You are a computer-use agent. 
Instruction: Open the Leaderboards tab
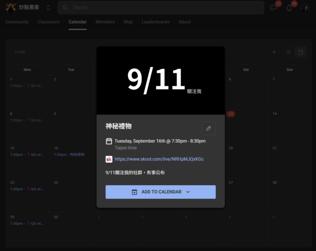(x=155, y=22)
